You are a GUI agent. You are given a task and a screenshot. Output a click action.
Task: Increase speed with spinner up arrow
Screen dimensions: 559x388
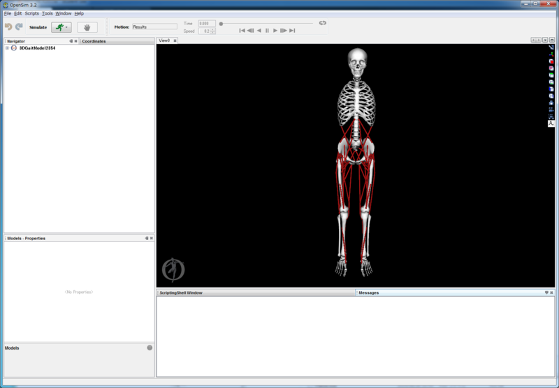click(x=213, y=30)
